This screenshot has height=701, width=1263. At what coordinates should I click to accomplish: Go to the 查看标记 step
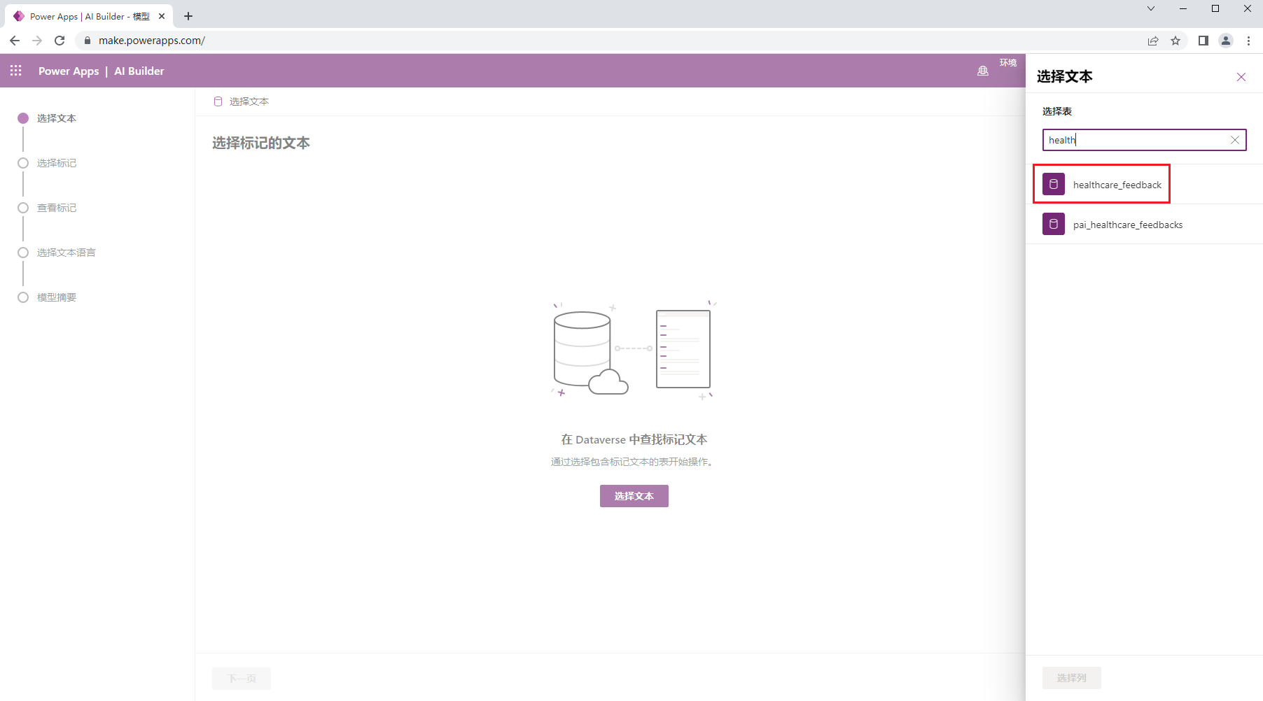(x=57, y=208)
